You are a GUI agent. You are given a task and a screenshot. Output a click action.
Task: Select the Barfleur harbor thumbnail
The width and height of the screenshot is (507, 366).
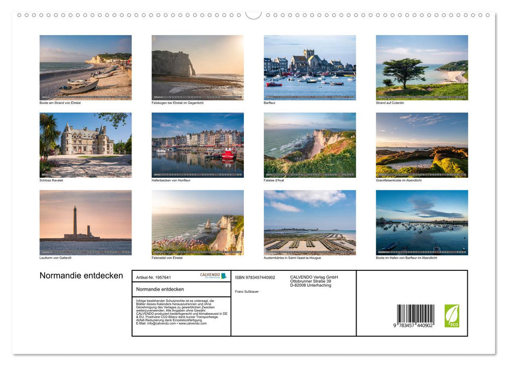pos(309,67)
